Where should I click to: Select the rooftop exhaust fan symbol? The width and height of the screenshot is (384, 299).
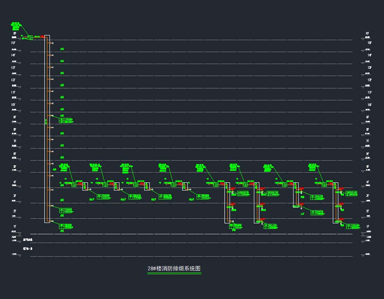(30, 38)
